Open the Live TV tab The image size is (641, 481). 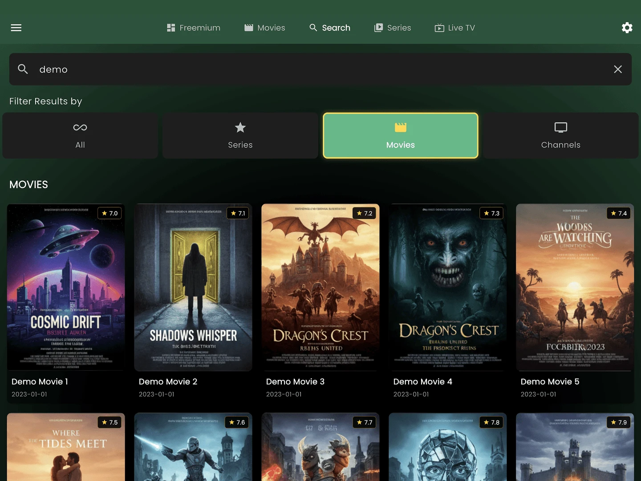pos(455,28)
